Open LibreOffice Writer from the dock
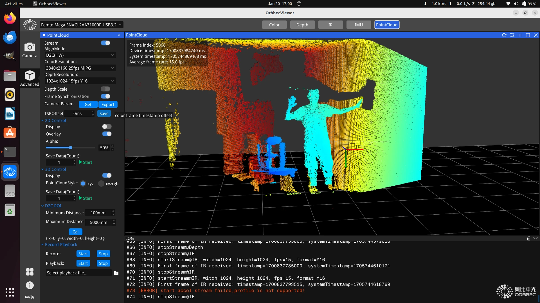This screenshot has width=540, height=303. click(x=10, y=114)
